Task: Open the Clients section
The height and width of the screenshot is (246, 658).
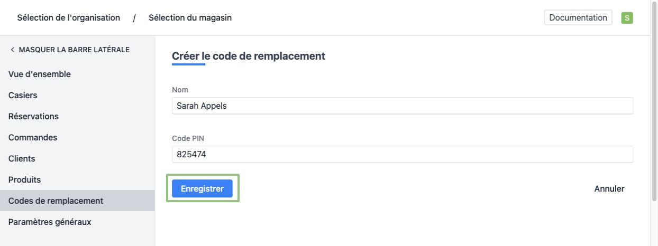Action: (22, 158)
